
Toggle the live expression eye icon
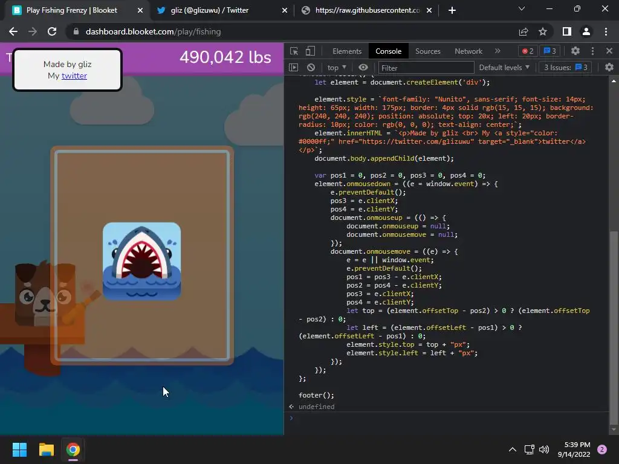click(363, 68)
